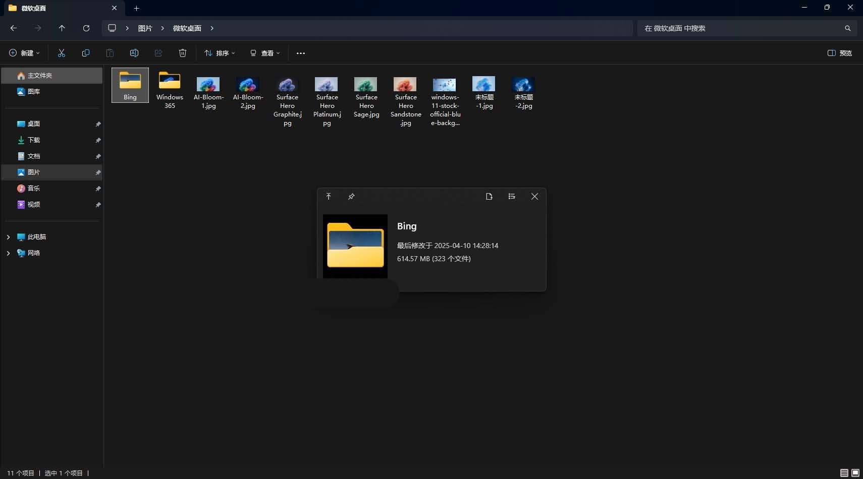Click the pin icon in the Bing preview popup
This screenshot has width=863, height=479.
point(351,196)
